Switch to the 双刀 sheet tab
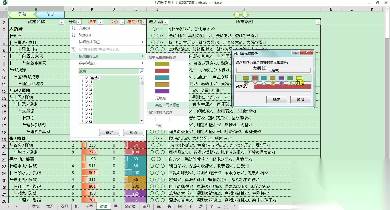This screenshot has width=390, height=210. click(x=64, y=207)
